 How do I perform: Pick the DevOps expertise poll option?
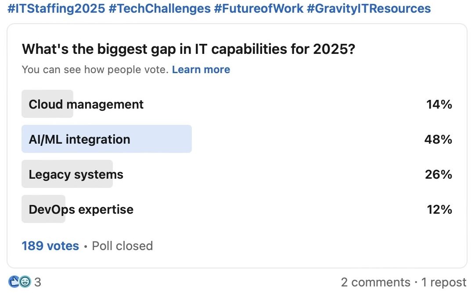tap(237, 209)
